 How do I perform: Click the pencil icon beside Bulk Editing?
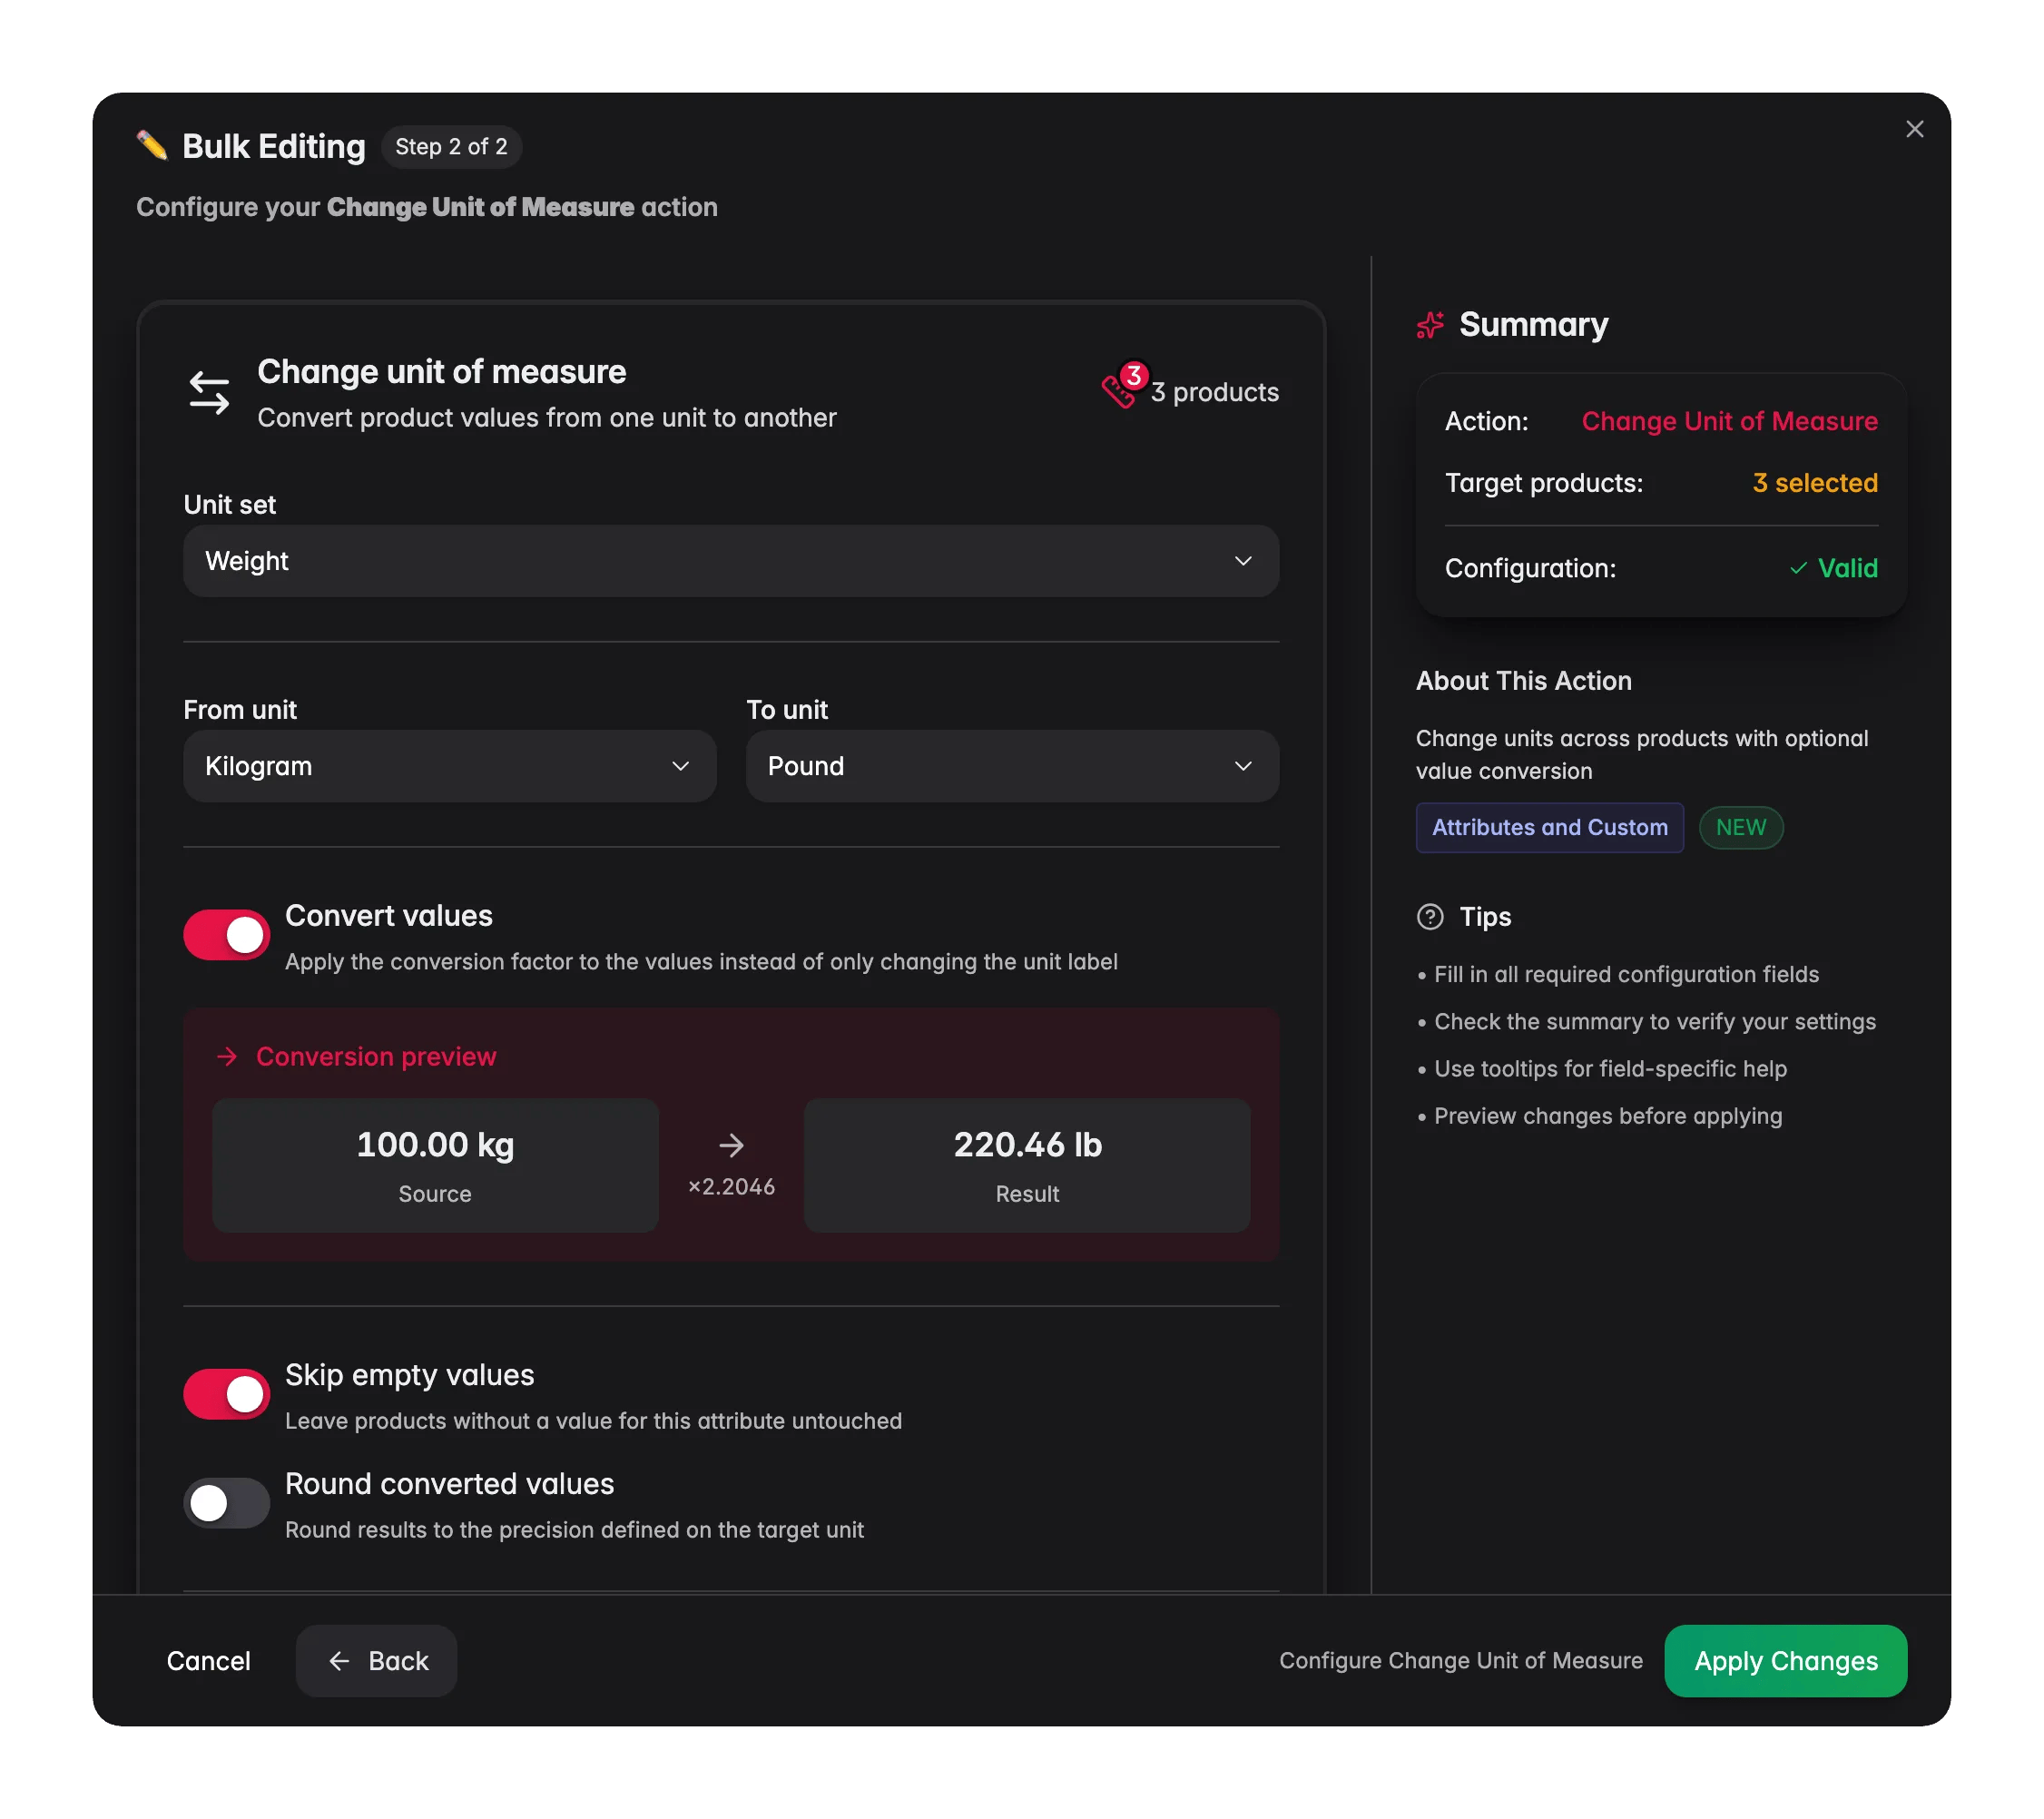coord(152,146)
